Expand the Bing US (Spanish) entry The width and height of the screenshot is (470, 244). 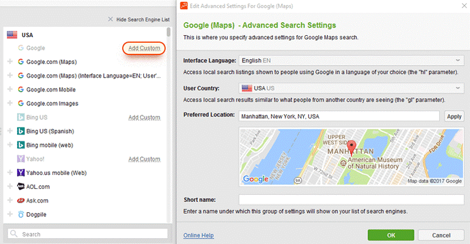click(9, 131)
